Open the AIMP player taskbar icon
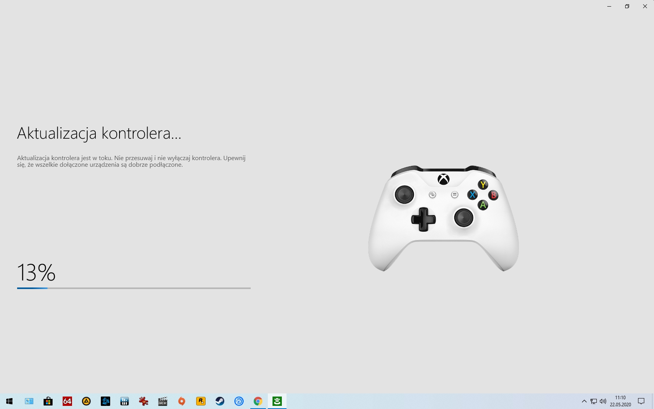The image size is (654, 409). coord(86,401)
